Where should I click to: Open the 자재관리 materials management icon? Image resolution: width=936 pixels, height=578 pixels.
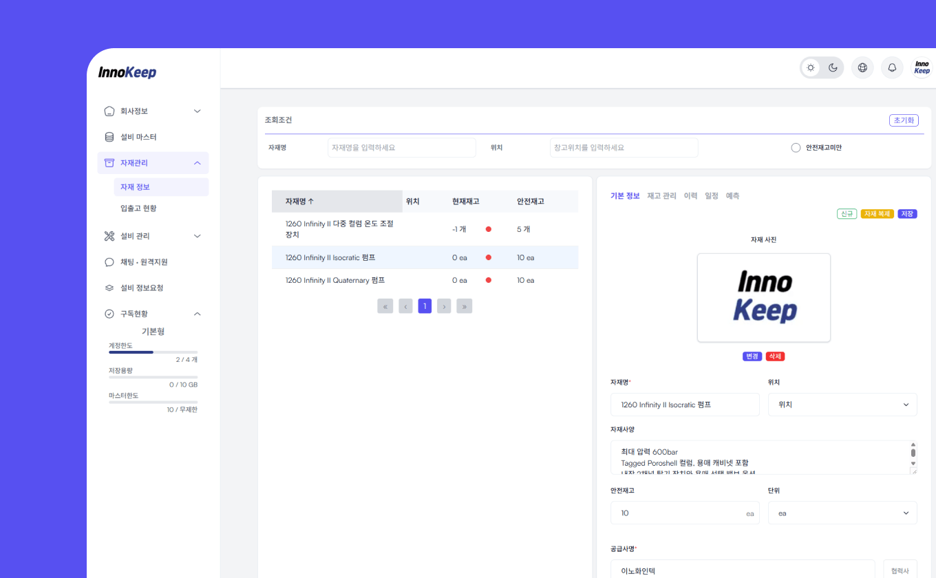click(x=109, y=162)
